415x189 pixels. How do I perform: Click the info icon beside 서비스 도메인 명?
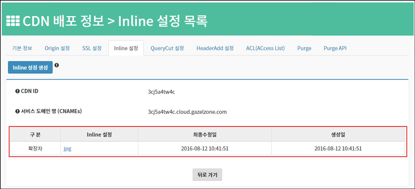17,111
